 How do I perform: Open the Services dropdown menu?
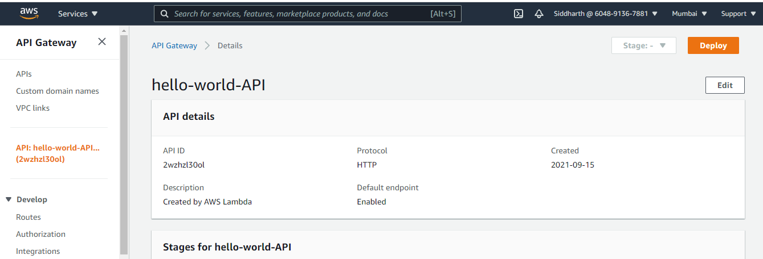pyautogui.click(x=78, y=14)
